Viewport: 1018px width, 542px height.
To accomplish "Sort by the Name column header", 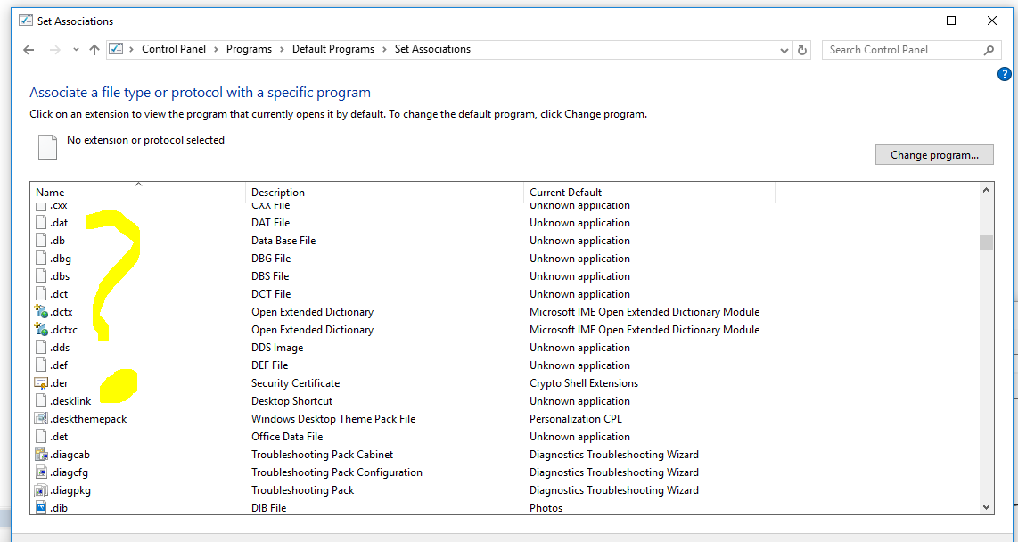I will 138,193.
